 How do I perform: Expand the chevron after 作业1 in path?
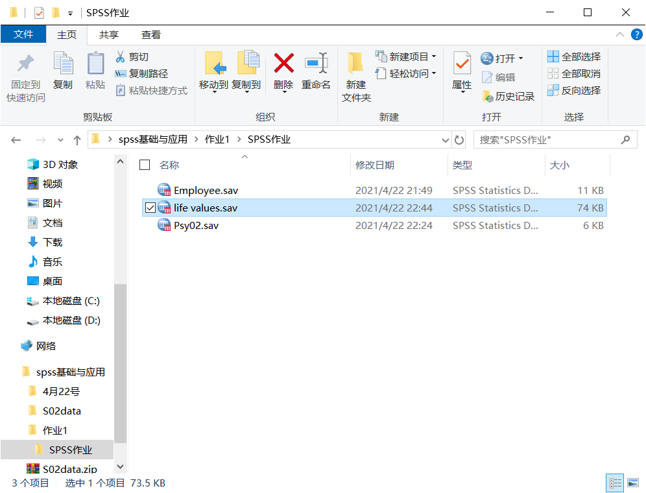pos(239,139)
